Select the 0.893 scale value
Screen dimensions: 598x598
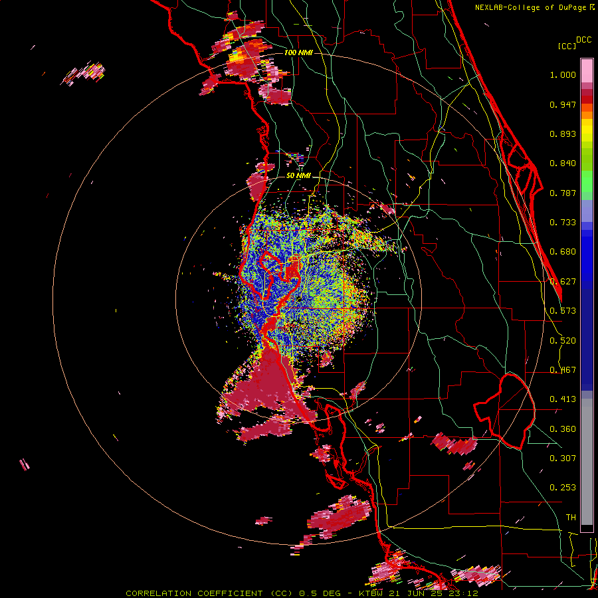[x=563, y=134]
